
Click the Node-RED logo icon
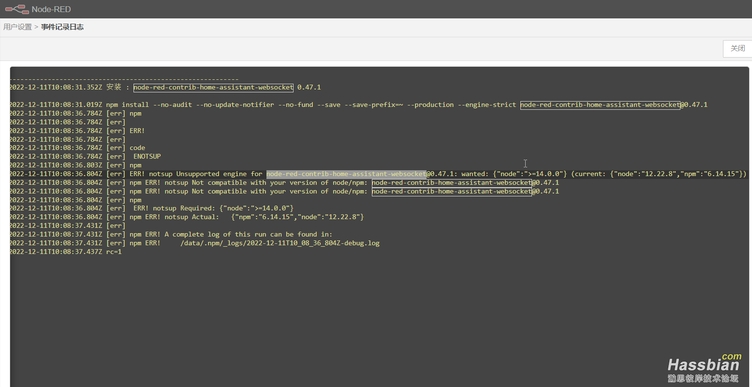point(17,9)
